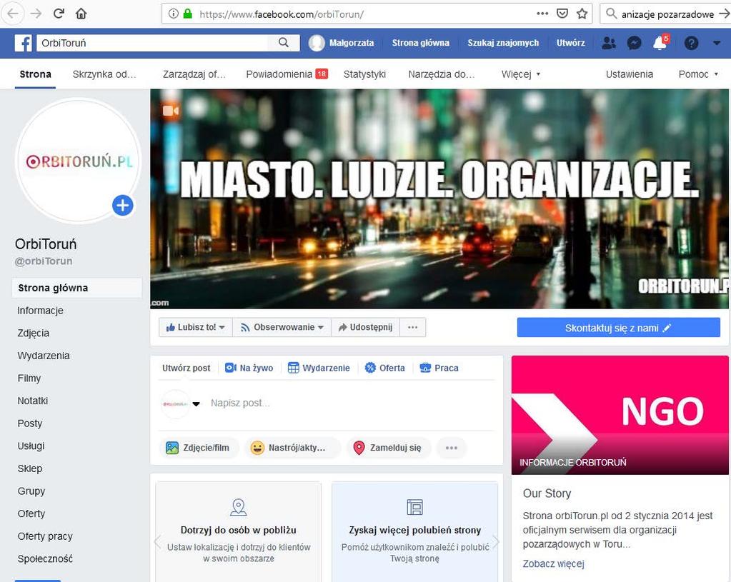This screenshot has height=582, width=731.
Task: Open the Obserwowanie dropdown
Action: pos(282,327)
